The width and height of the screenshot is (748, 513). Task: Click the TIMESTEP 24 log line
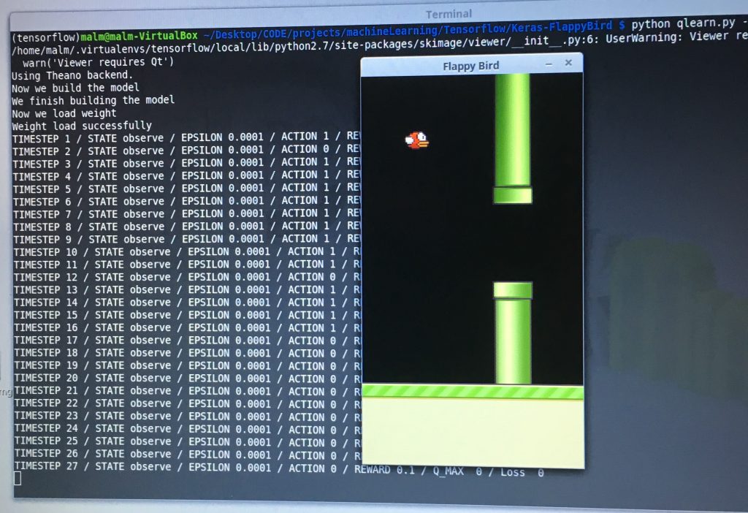188,429
